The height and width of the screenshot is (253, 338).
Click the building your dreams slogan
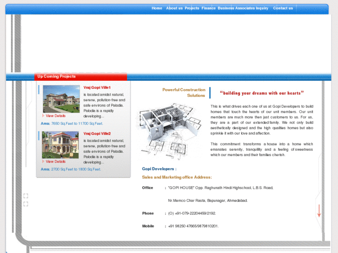[262, 93]
